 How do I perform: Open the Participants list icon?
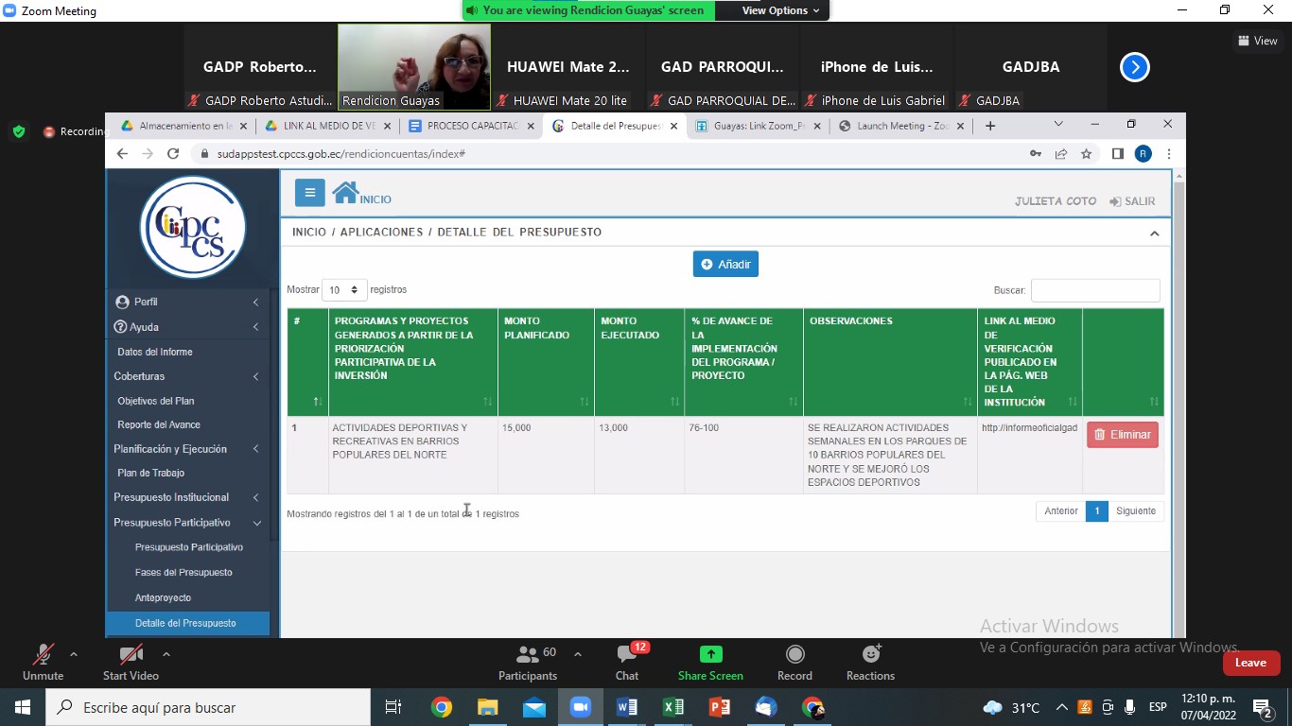[528, 655]
